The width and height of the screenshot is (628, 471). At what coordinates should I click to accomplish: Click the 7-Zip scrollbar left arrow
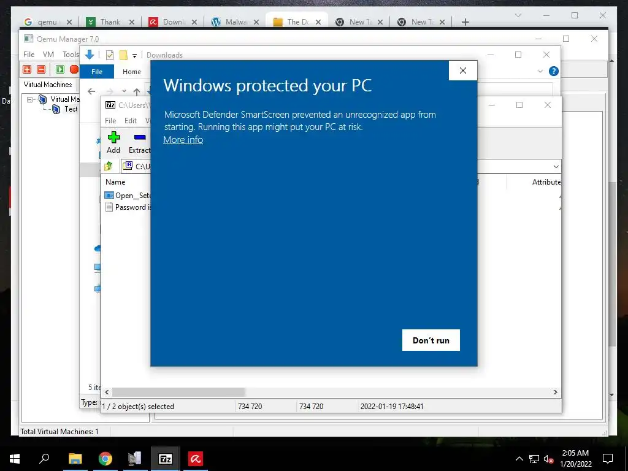click(x=107, y=392)
